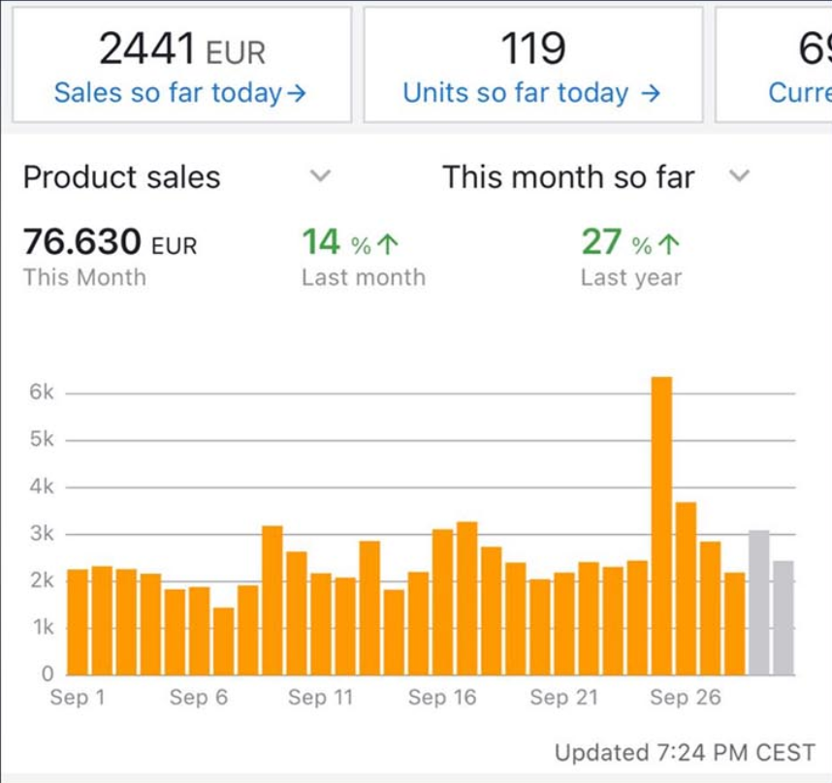This screenshot has width=832, height=783.
Task: Click the green up arrow beside 27%
Action: [669, 245]
